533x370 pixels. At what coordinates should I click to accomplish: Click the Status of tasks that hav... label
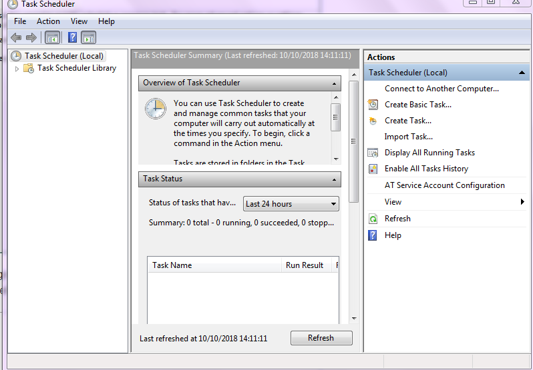tap(192, 203)
